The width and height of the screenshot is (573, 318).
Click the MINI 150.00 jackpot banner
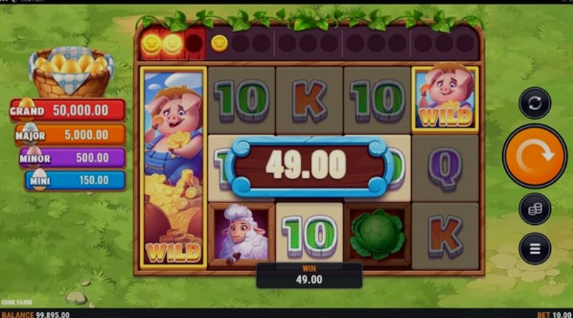75,180
